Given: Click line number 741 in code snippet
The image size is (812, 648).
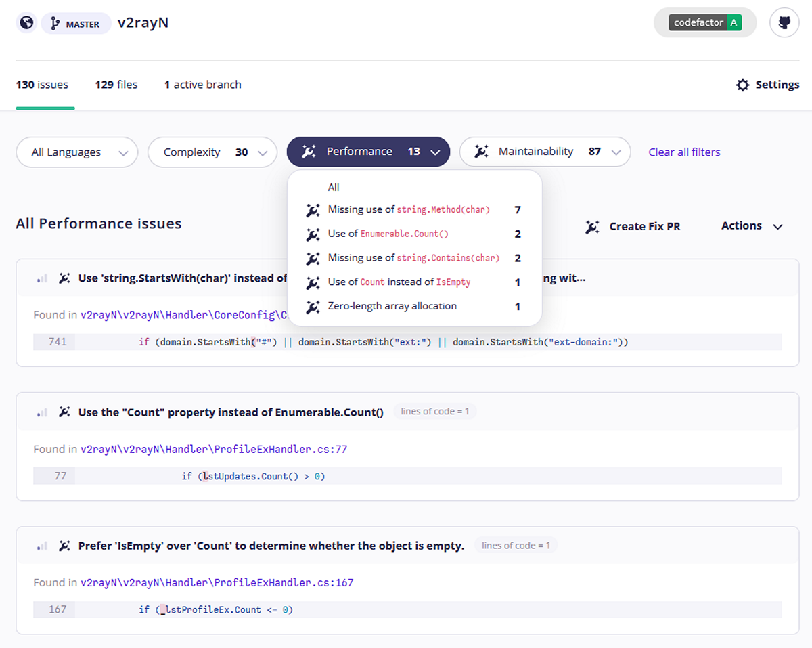Looking at the screenshot, I should pyautogui.click(x=58, y=342).
